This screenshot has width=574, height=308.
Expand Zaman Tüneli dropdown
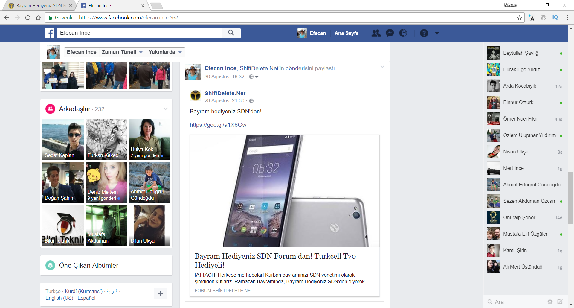(122, 52)
